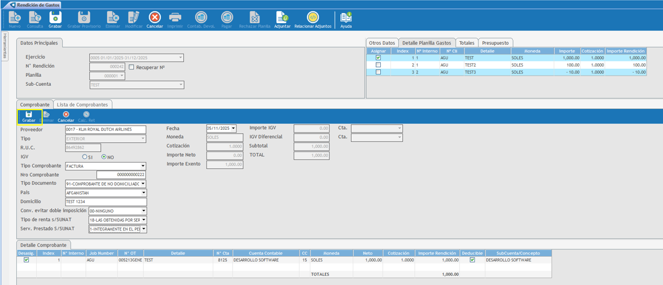Viewport: 663px width, 285px height.
Task: Open Relacionar Adjuntos tool
Action: [x=313, y=19]
